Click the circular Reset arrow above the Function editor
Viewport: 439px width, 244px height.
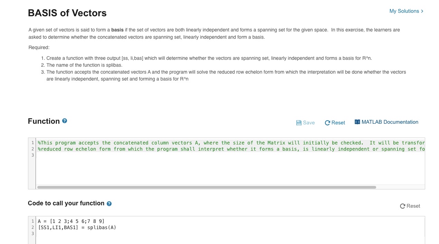(327, 123)
